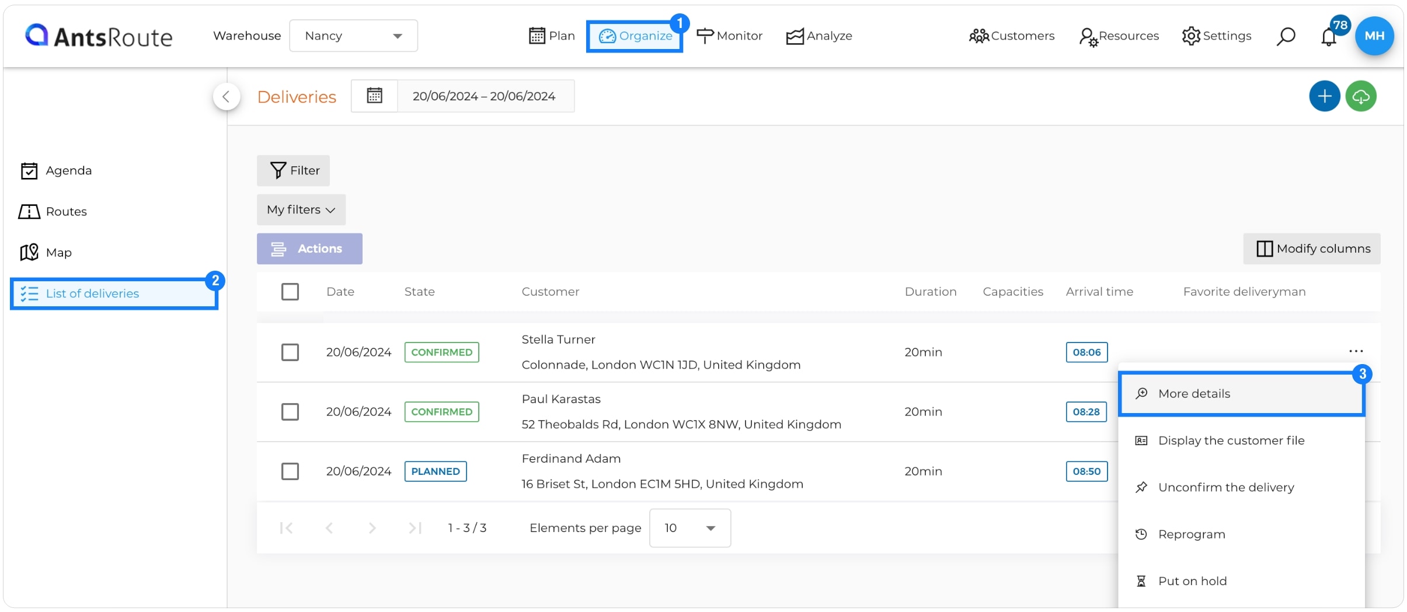Click the Favorite deliveryman column header
This screenshot has width=1407, height=612.
click(1245, 292)
